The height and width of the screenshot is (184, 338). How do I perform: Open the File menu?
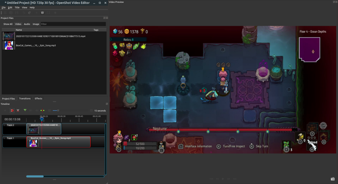tap(4, 8)
